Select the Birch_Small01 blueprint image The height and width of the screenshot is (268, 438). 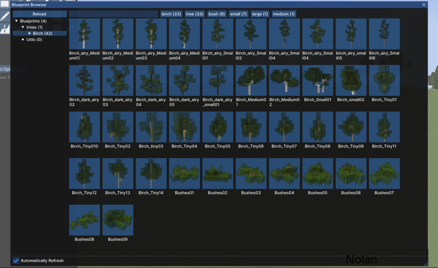coord(318,80)
